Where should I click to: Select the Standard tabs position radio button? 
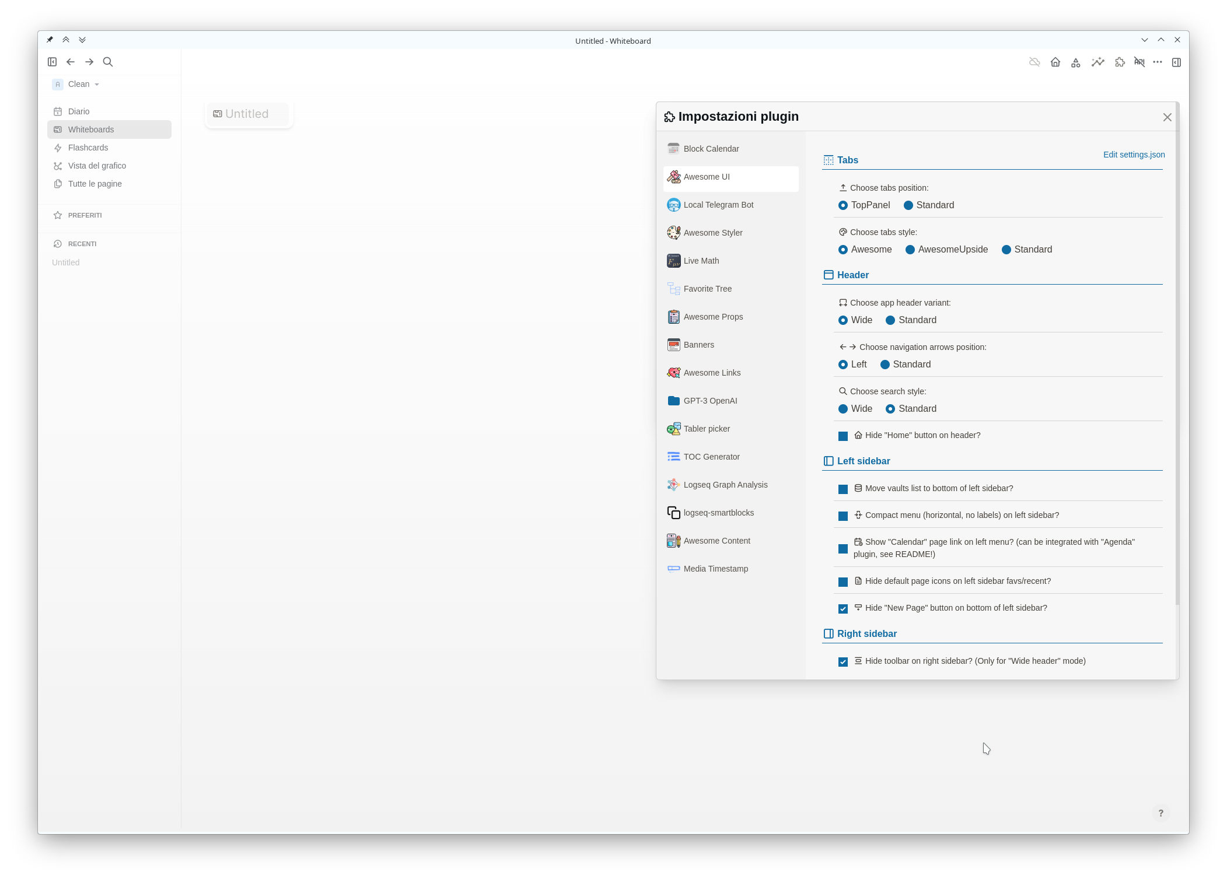click(908, 205)
